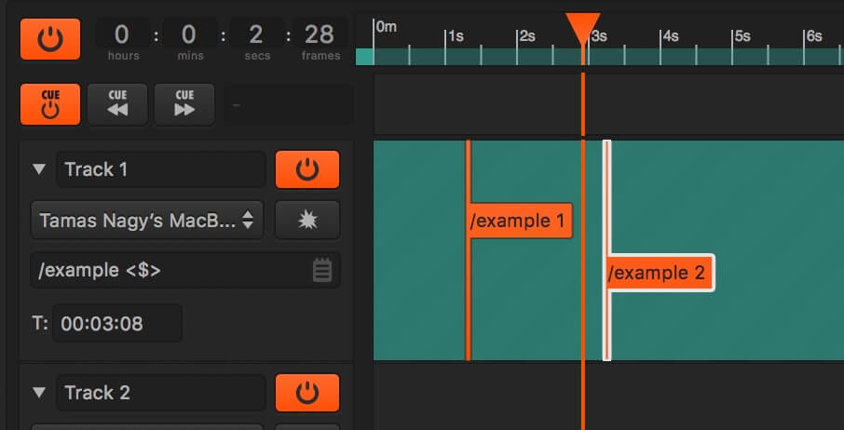Toggle the orange CUE power button

point(50,104)
